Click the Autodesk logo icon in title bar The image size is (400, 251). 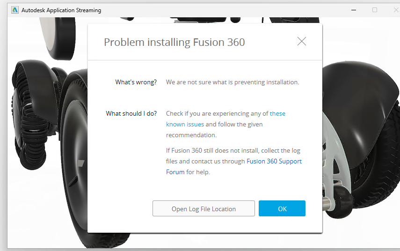[15, 10]
